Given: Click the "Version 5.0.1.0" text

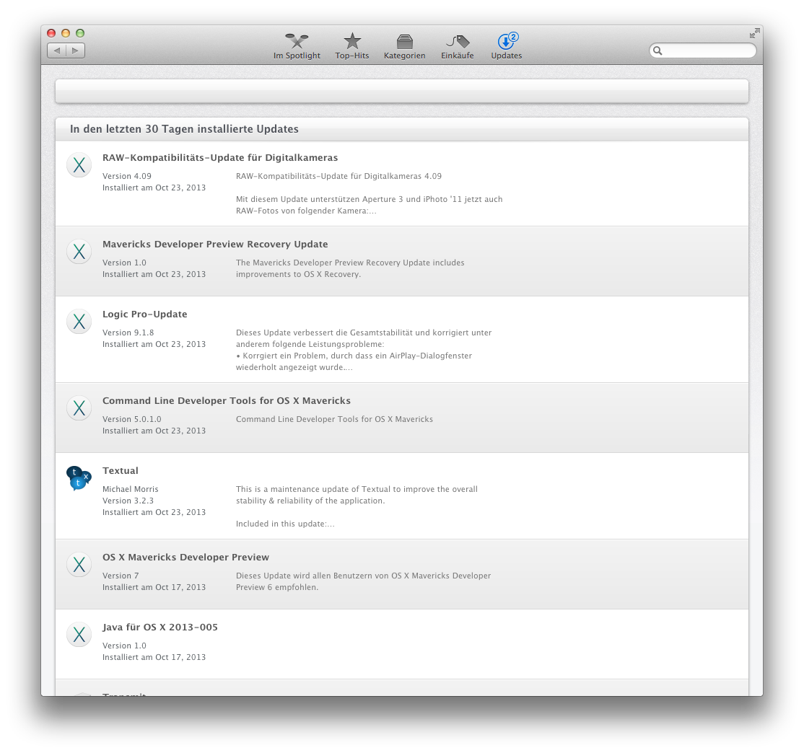Looking at the screenshot, I should pos(132,419).
